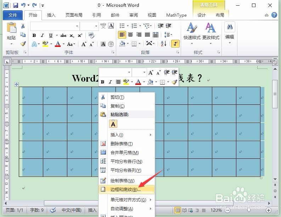Open the MathType ribbon tab
This screenshot has width=281, height=217.
point(176,15)
